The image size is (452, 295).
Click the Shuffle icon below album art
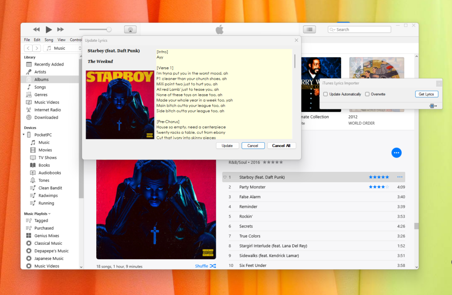(x=213, y=266)
